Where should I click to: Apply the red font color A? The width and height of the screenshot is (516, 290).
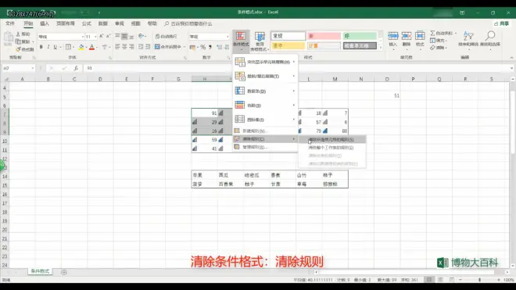click(91, 48)
